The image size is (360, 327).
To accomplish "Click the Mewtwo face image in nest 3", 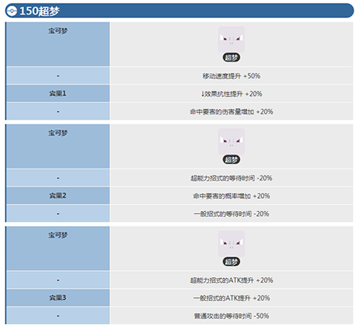I will [x=231, y=244].
